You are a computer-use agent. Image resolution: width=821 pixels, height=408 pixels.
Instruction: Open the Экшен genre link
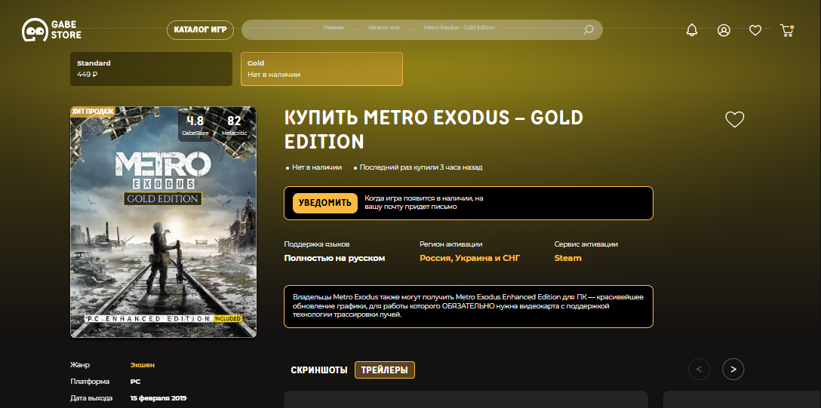(143, 365)
